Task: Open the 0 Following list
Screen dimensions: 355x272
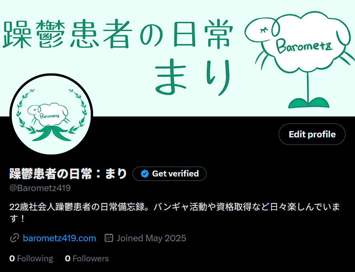Action: tap(31, 259)
